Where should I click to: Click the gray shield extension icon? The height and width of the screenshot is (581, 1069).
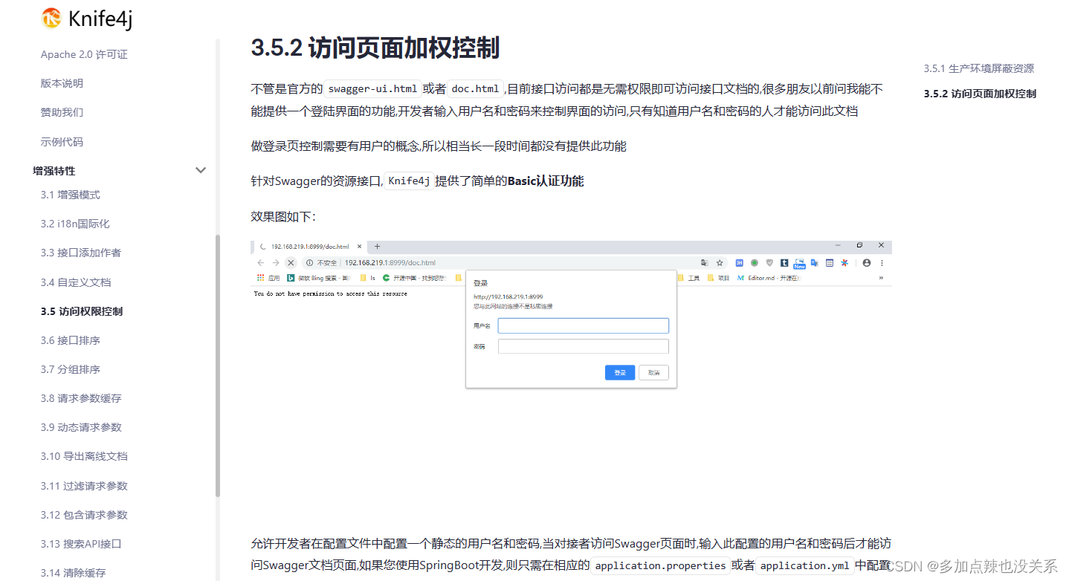(769, 263)
